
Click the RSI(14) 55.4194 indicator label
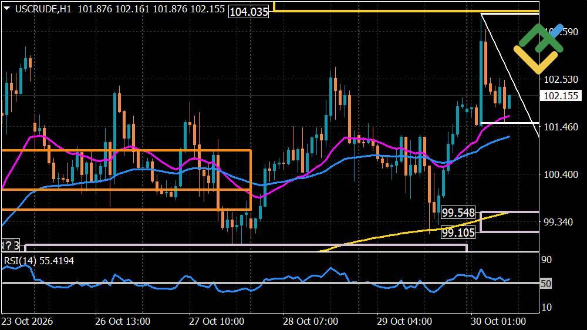(39, 261)
